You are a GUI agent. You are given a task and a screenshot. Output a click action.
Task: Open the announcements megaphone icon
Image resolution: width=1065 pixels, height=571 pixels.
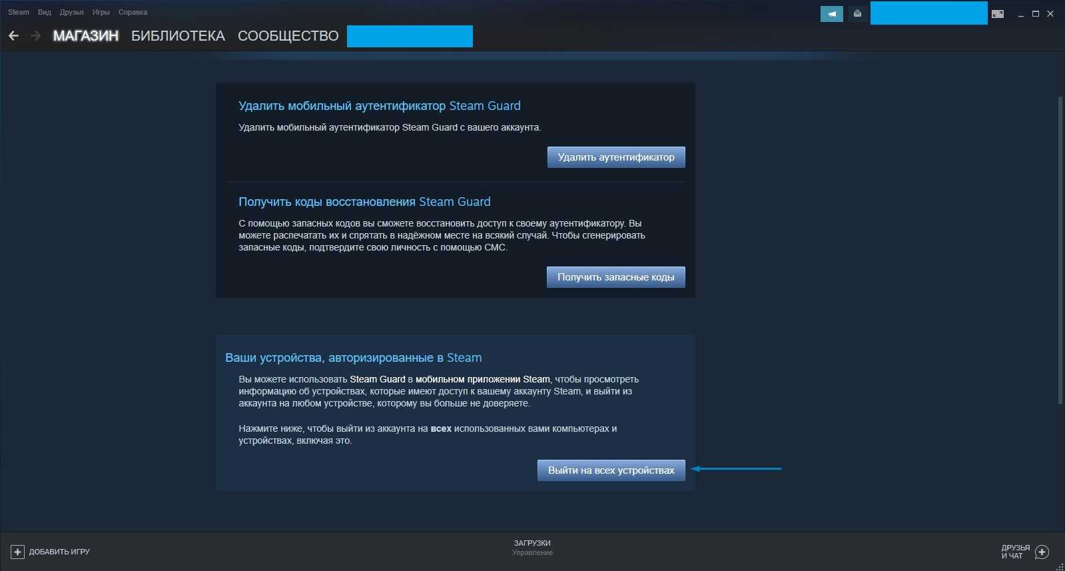click(831, 13)
